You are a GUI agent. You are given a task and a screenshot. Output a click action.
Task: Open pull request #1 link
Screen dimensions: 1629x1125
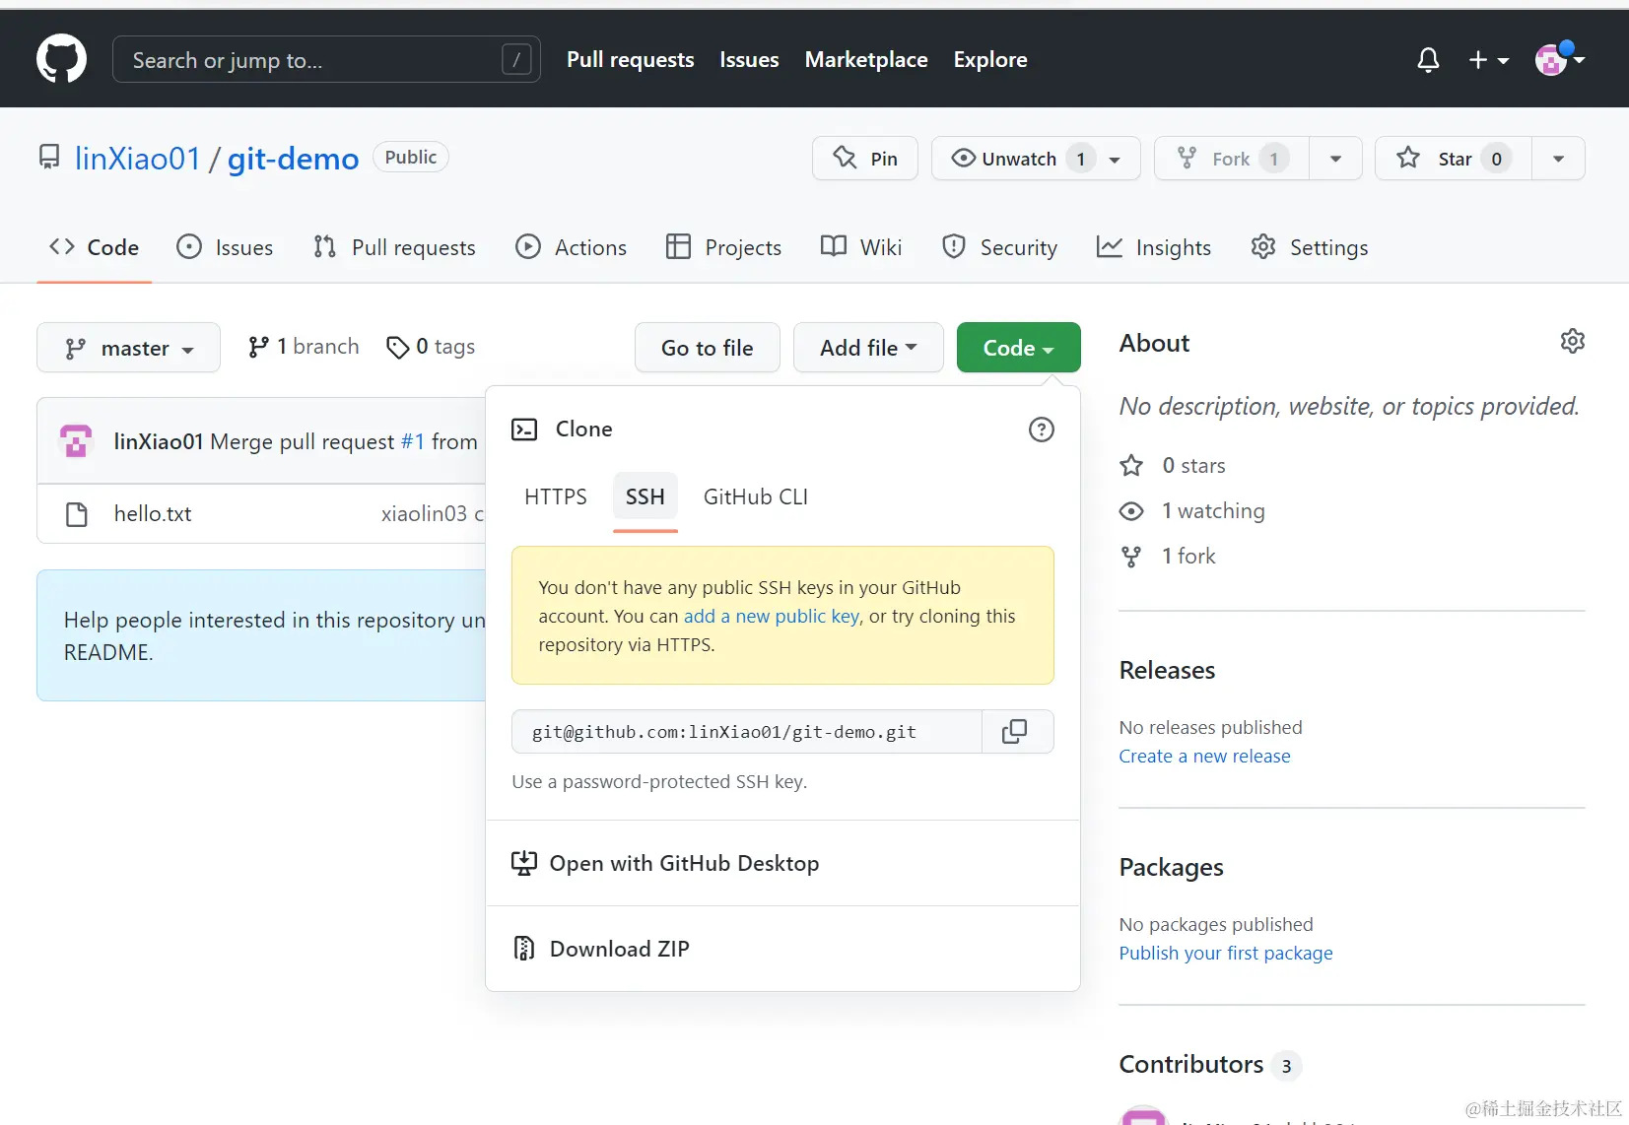coord(413,442)
